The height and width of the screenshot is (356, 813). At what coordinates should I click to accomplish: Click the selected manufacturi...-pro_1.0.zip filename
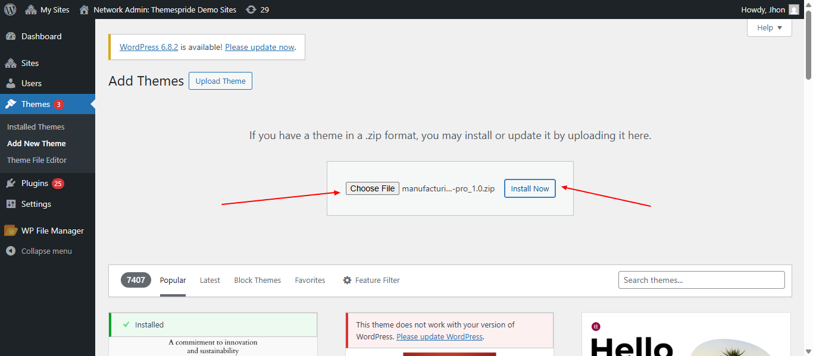(x=448, y=188)
